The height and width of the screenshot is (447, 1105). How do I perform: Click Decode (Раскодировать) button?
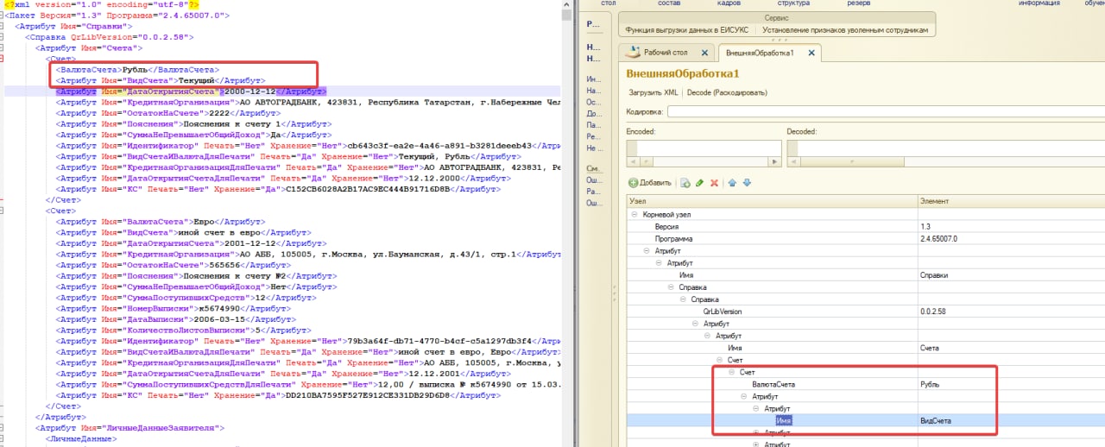click(x=723, y=92)
